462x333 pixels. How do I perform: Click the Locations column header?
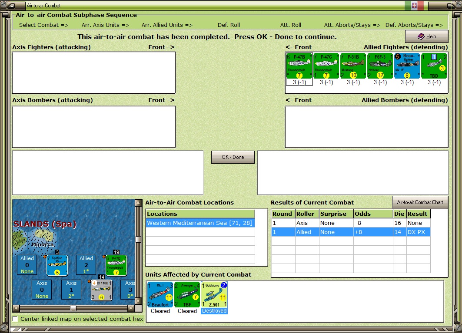point(200,214)
